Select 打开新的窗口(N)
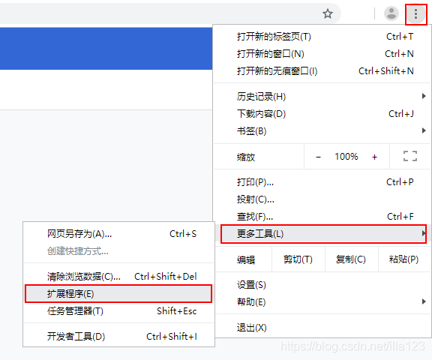Image resolution: width=432 pixels, height=360 pixels. (322, 54)
